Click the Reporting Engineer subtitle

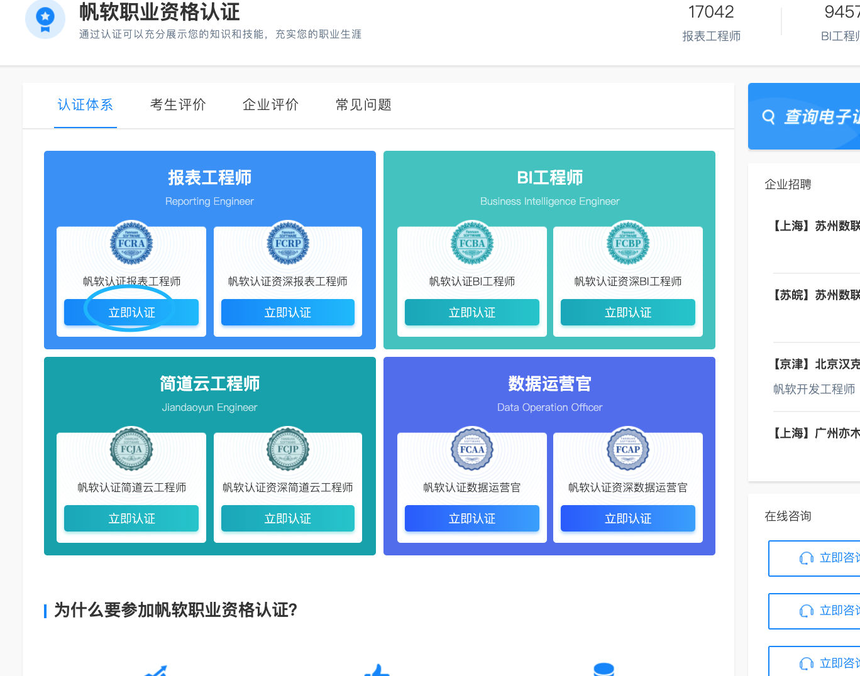(210, 202)
